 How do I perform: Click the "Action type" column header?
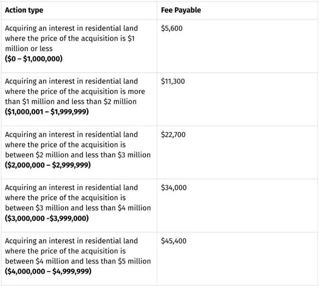(x=24, y=10)
